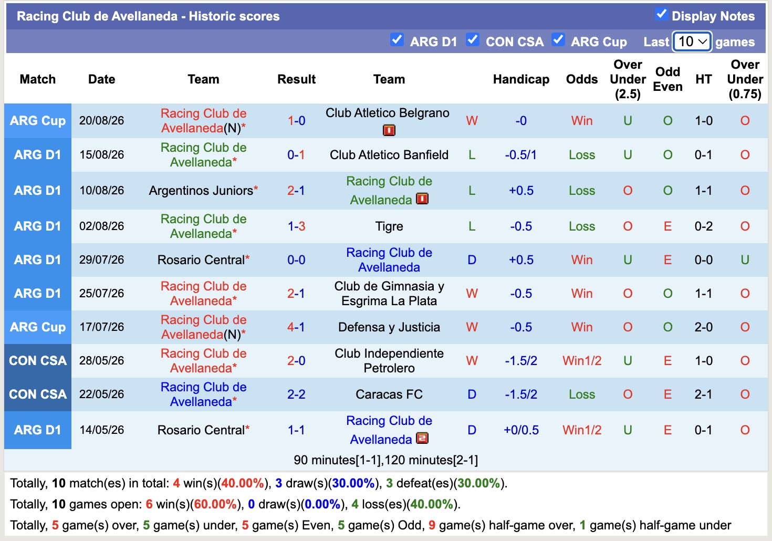Click the 40.00% win percentage in totals
The width and height of the screenshot is (772, 541).
[243, 483]
